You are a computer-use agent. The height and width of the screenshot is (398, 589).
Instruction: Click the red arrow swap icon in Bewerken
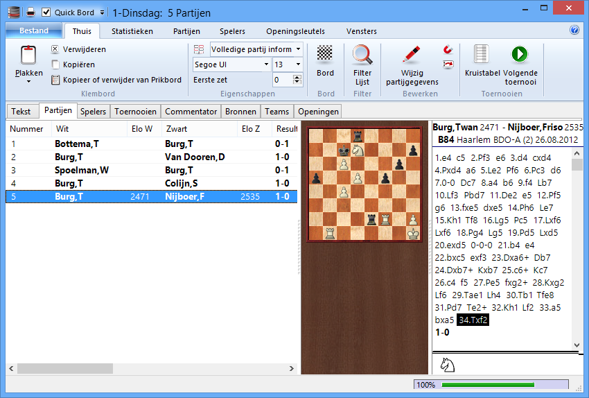[448, 64]
